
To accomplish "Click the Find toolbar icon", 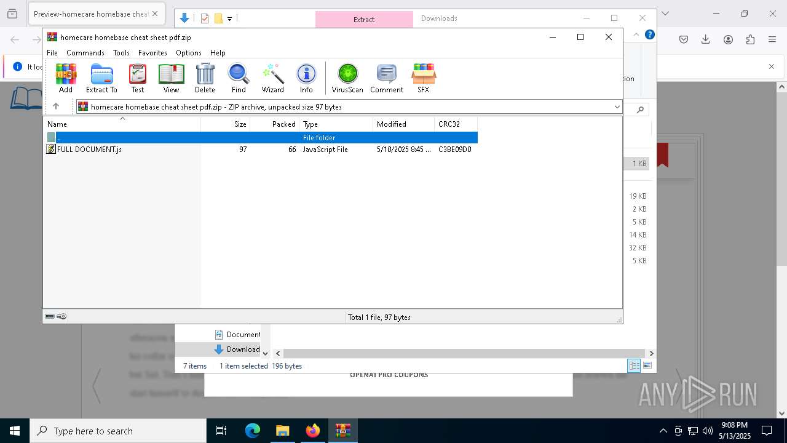I will coord(239,78).
